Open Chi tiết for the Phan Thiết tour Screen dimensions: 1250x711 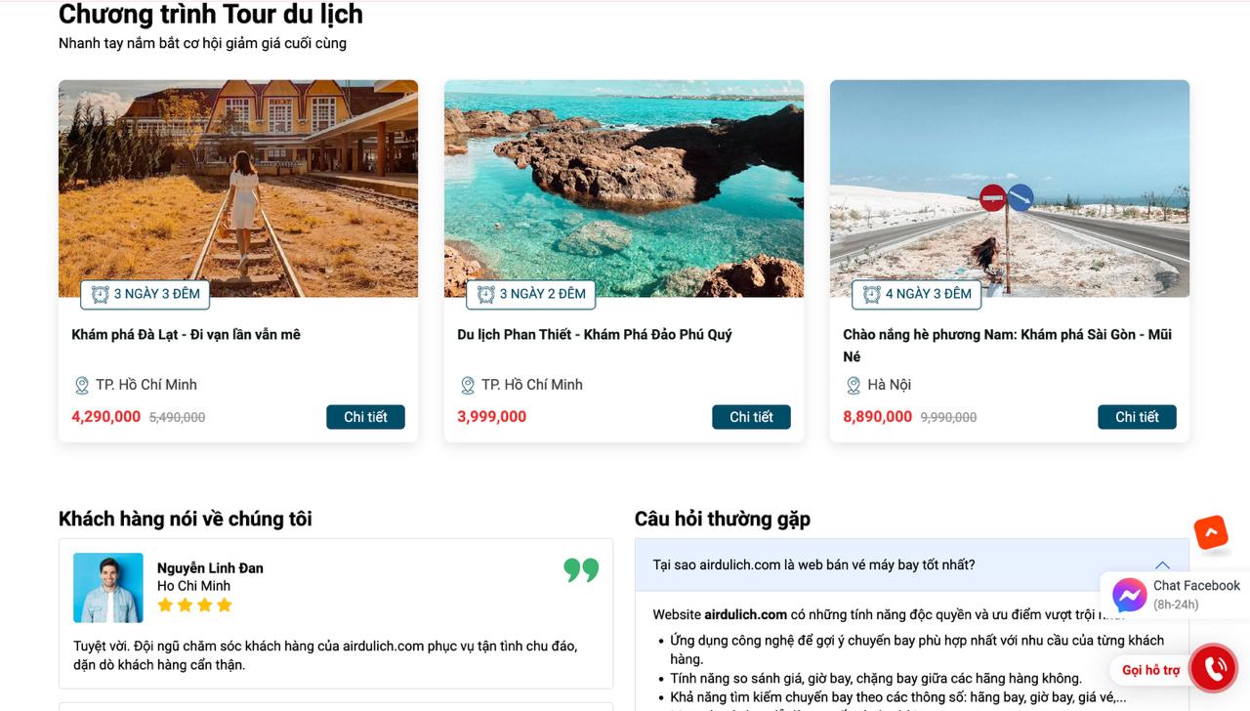click(x=751, y=417)
